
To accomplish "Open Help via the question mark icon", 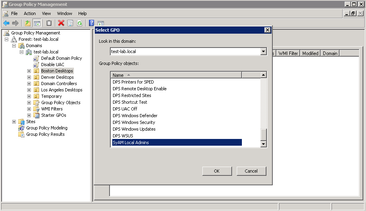I will point(91,23).
